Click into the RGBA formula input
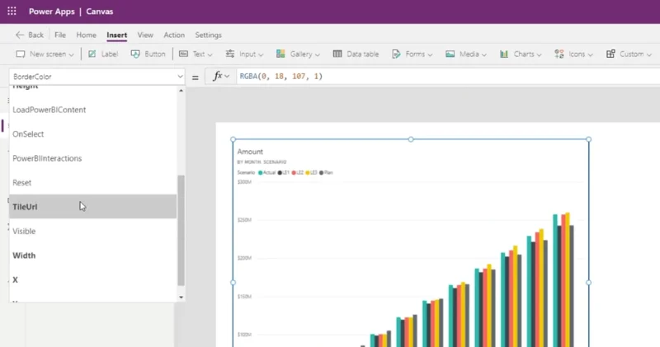Image resolution: width=660 pixels, height=347 pixels. tap(448, 77)
